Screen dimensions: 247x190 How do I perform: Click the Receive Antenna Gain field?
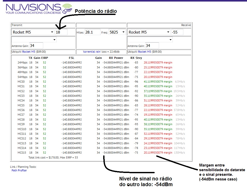[x=152, y=46]
